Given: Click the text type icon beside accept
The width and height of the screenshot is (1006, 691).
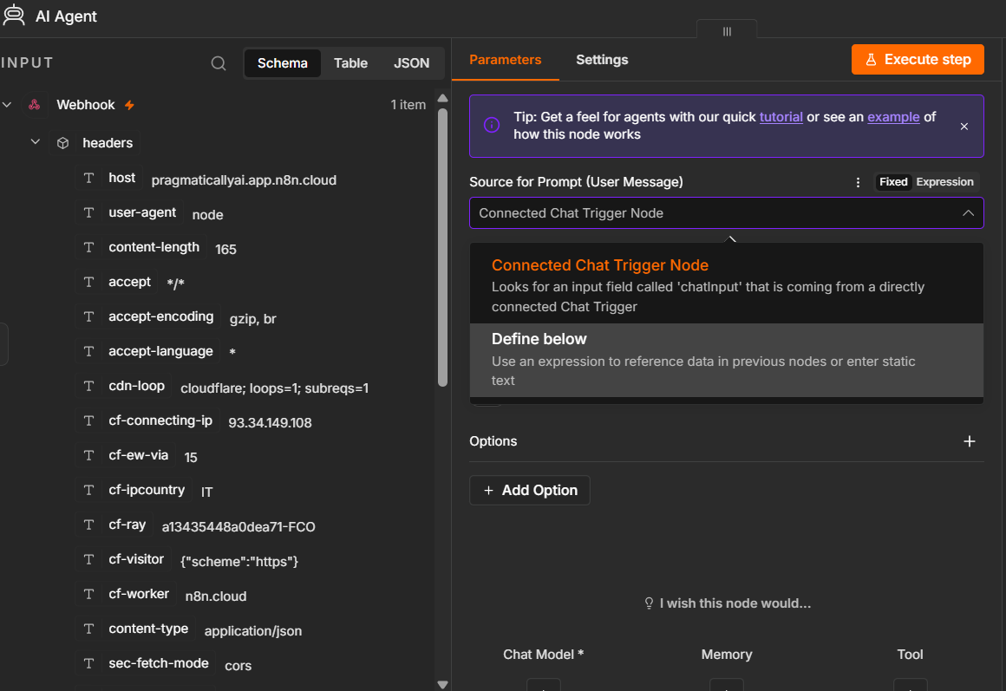Looking at the screenshot, I should (x=89, y=282).
